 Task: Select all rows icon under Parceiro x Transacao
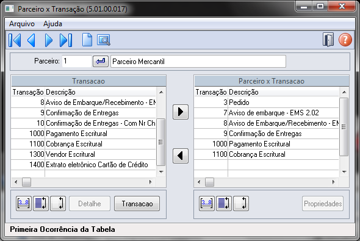[x=224, y=203]
